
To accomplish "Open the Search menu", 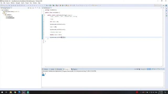I will [x=23, y=3].
